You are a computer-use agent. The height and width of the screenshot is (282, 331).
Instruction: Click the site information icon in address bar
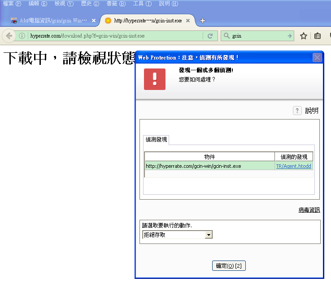point(22,36)
